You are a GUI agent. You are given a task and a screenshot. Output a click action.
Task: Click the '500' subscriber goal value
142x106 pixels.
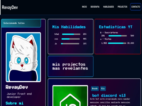[x=132, y=36]
